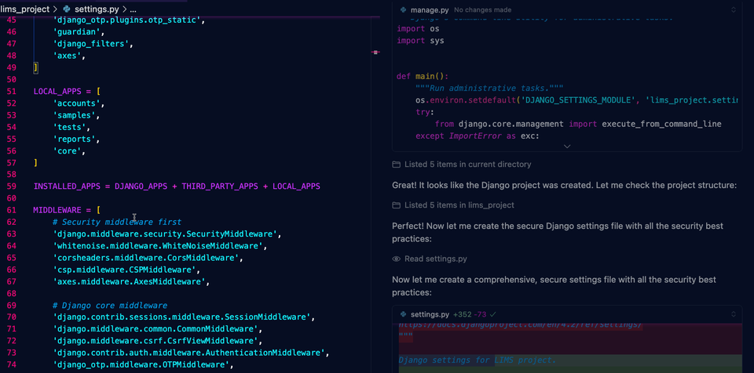Click the 'MIDDLEWARE' assignment on line 61

[x=57, y=210]
